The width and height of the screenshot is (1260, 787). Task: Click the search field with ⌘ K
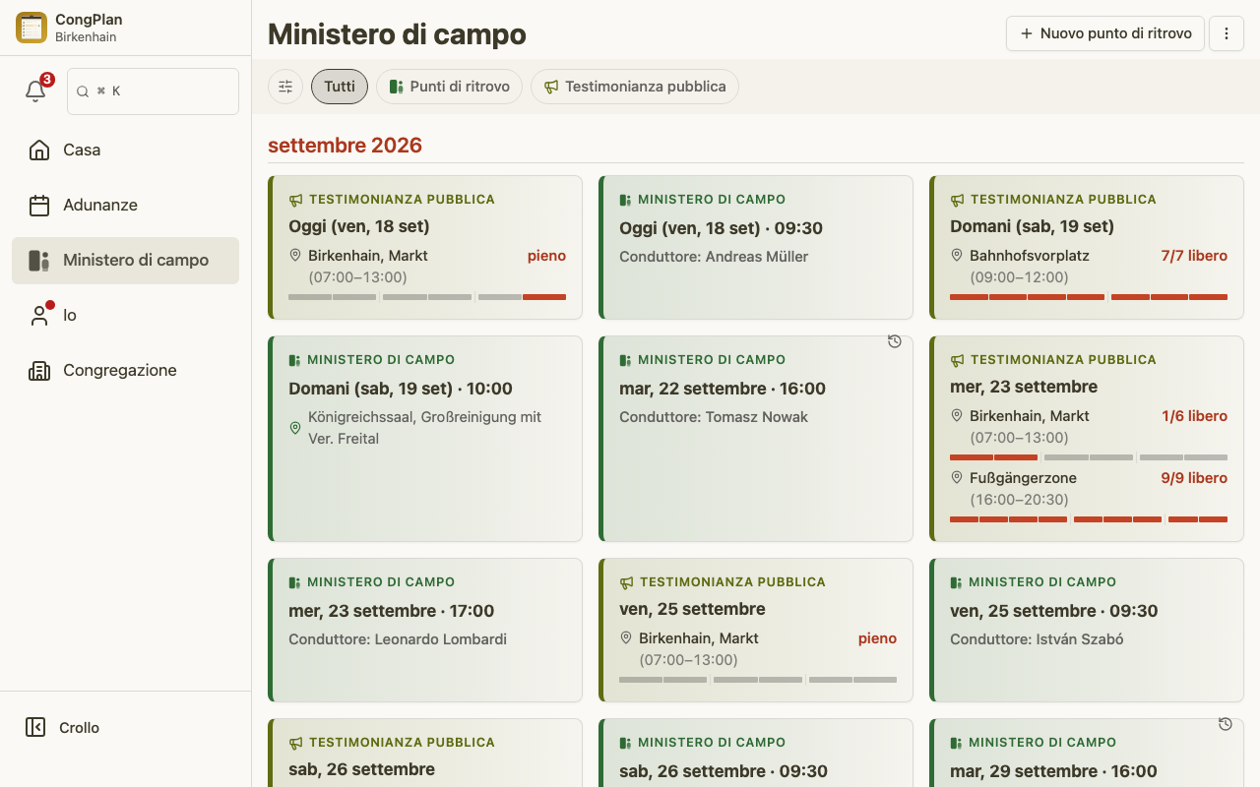153,91
